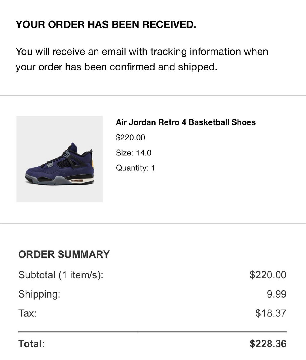Image resolution: width=306 pixels, height=360 pixels.
Task: Click the divider line above product section
Action: coord(153,95)
